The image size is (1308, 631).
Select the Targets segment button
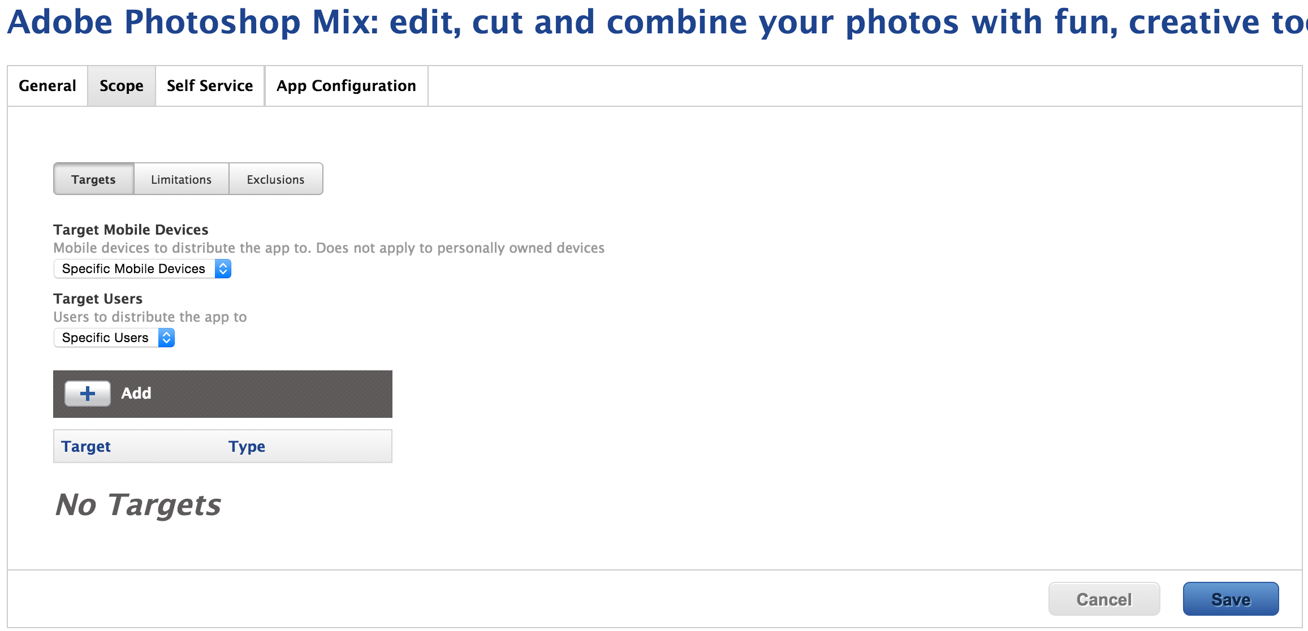pyautogui.click(x=93, y=179)
